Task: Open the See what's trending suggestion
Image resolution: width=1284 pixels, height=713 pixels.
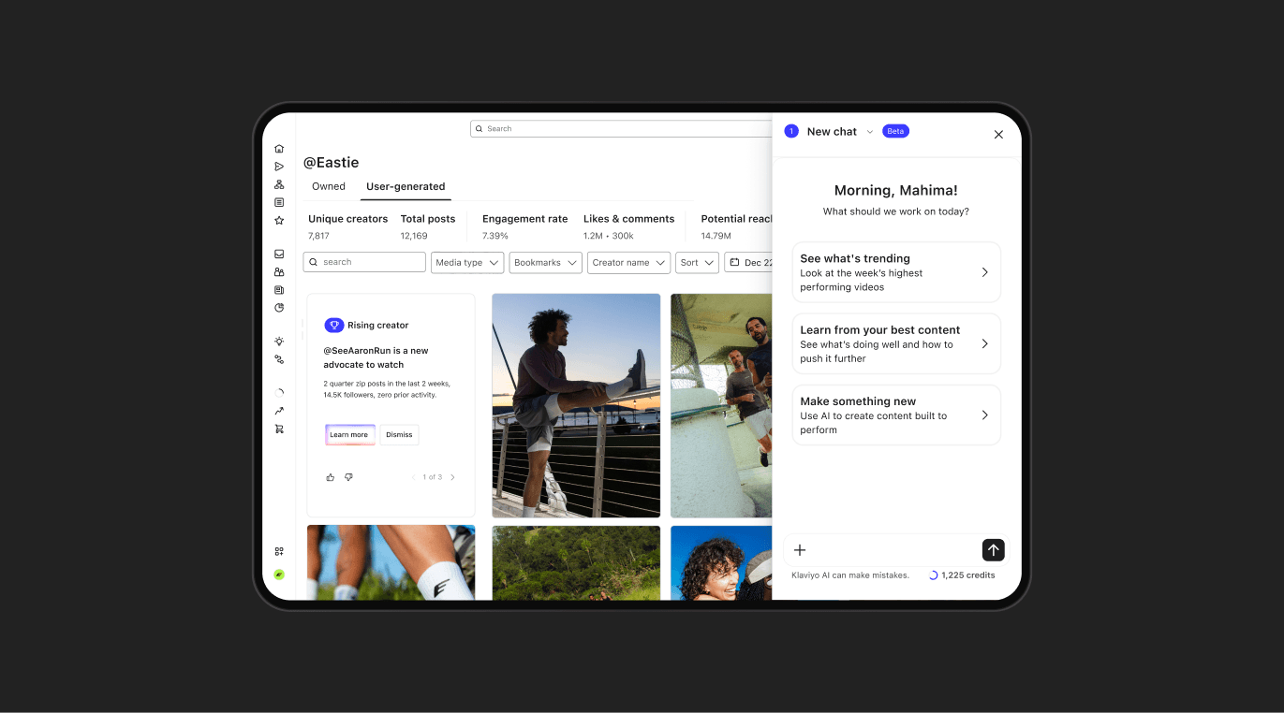Action: (x=896, y=272)
